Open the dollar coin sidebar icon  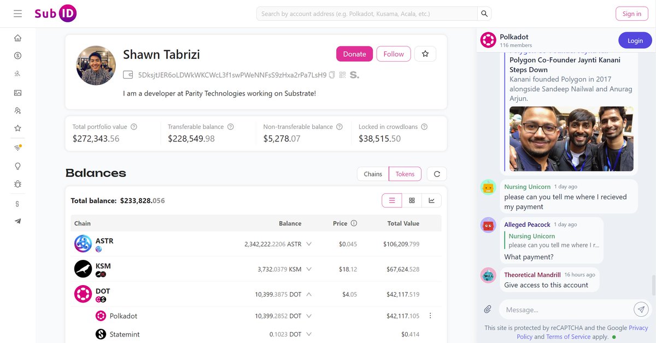(x=17, y=56)
